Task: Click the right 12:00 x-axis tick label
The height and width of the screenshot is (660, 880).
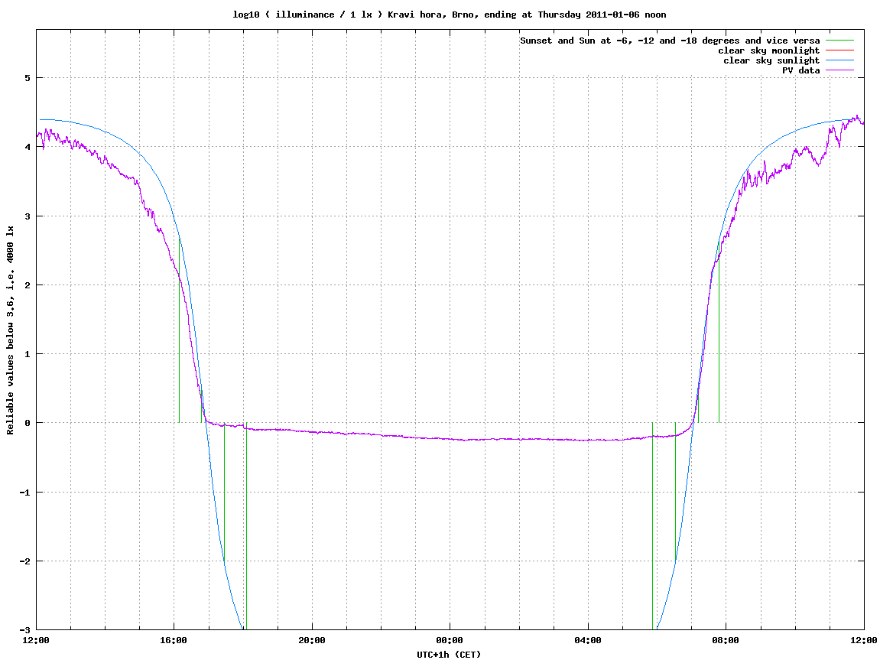Action: (x=864, y=640)
